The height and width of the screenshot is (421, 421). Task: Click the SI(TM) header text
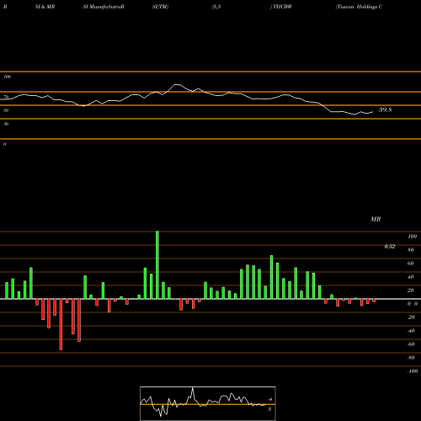160,7
